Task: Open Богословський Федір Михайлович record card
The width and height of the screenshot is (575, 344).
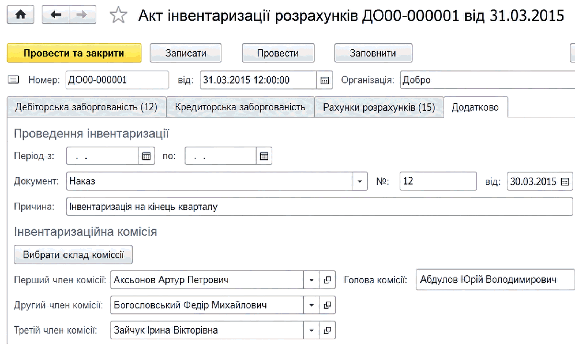Action: tap(328, 305)
